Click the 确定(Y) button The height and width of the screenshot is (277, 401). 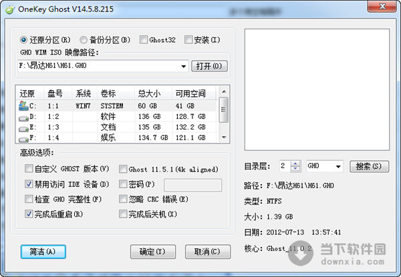click(x=152, y=252)
